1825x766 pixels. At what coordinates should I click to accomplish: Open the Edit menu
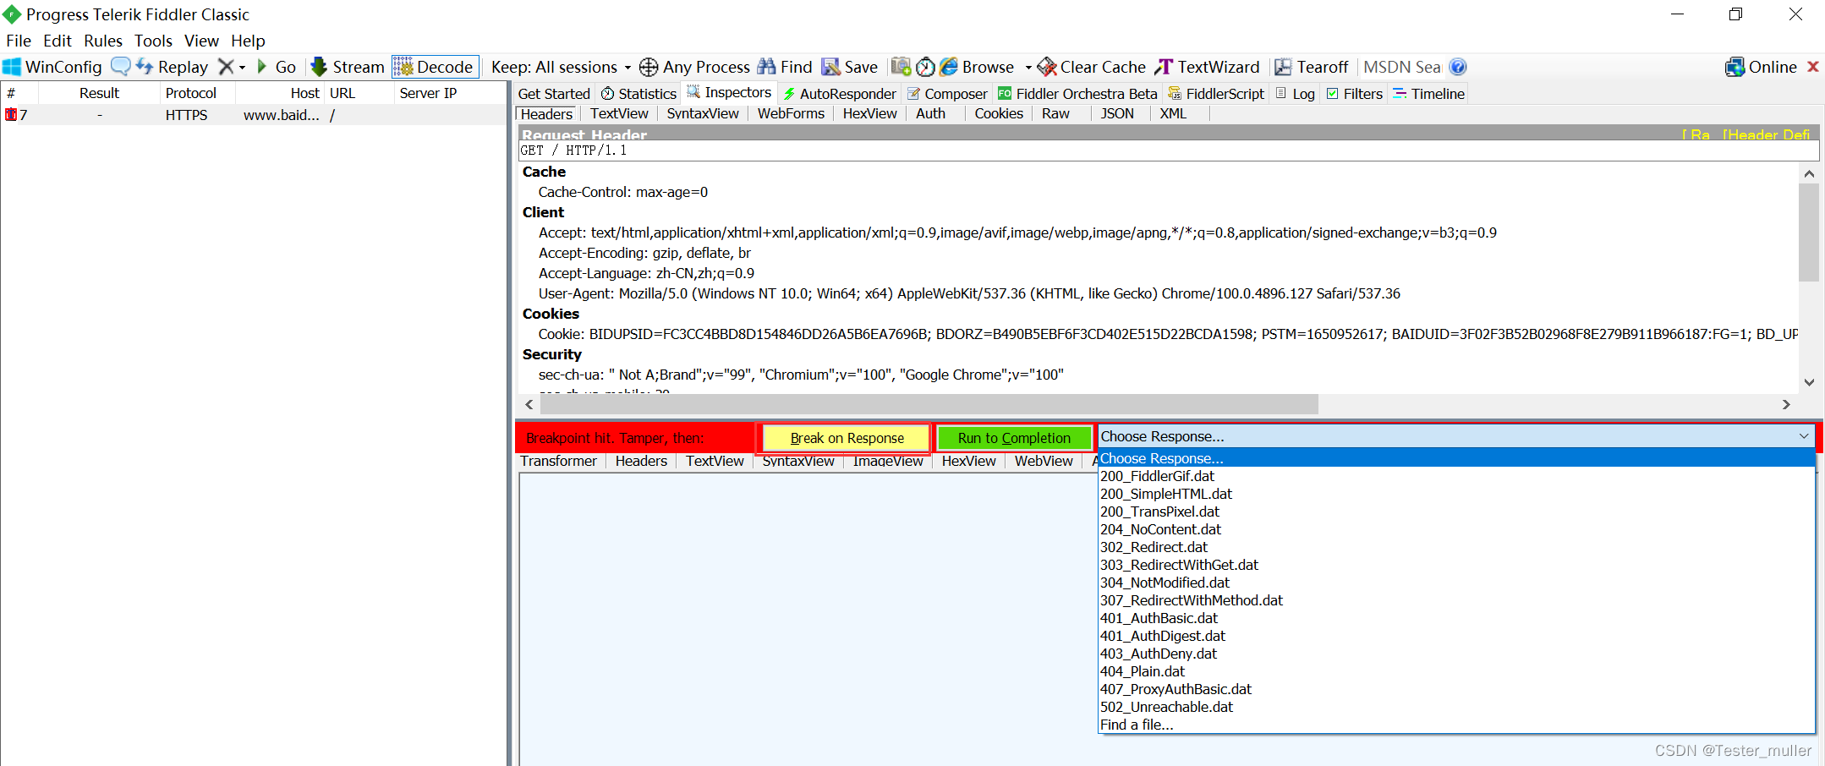pyautogui.click(x=58, y=41)
